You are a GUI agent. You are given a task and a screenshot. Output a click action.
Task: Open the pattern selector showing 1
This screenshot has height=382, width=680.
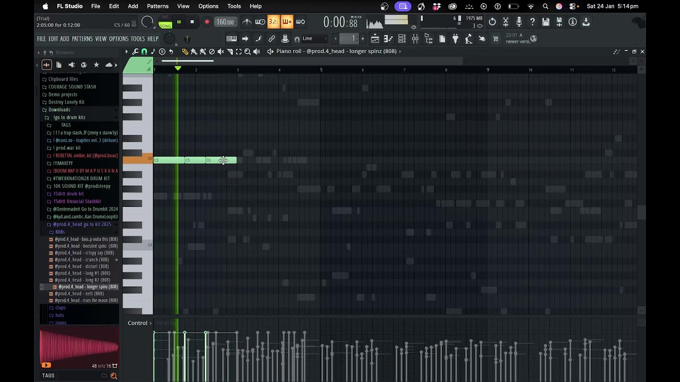click(x=350, y=39)
